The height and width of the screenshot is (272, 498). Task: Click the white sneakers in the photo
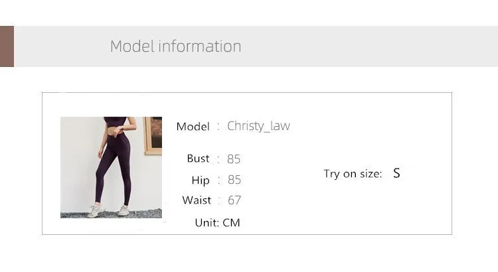(x=109, y=211)
